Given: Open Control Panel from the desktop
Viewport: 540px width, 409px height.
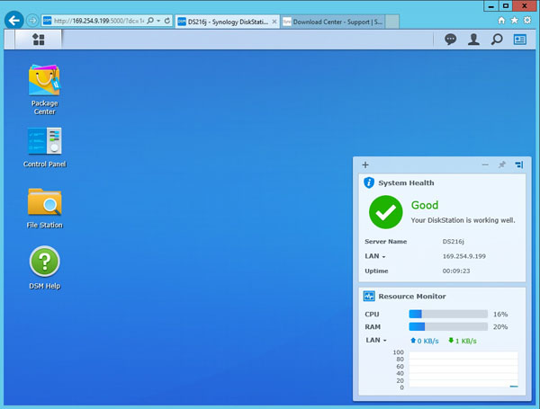Looking at the screenshot, I should tap(44, 147).
